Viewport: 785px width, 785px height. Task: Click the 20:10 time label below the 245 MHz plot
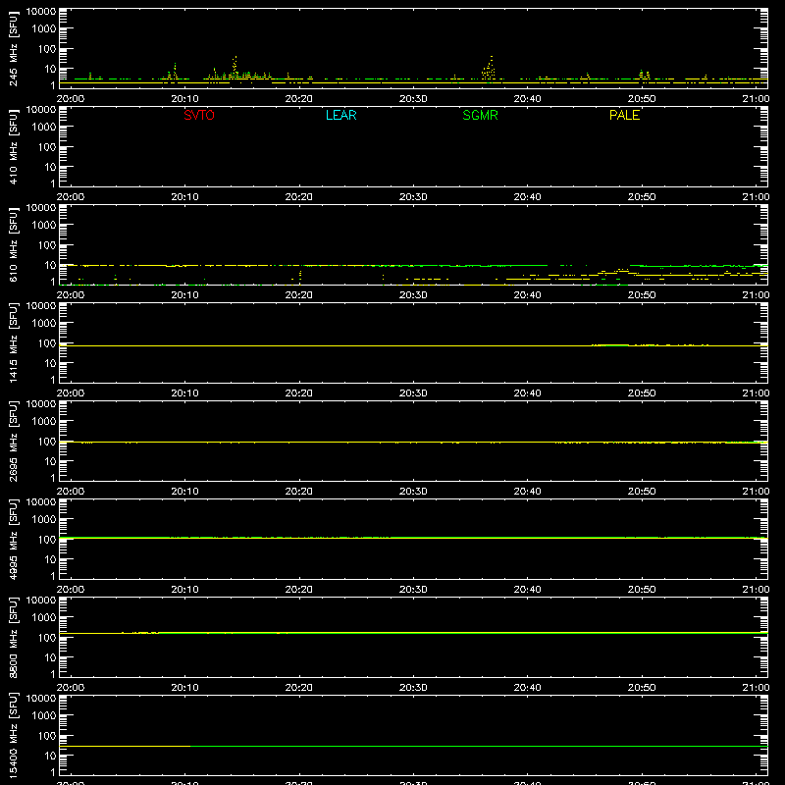point(184,99)
